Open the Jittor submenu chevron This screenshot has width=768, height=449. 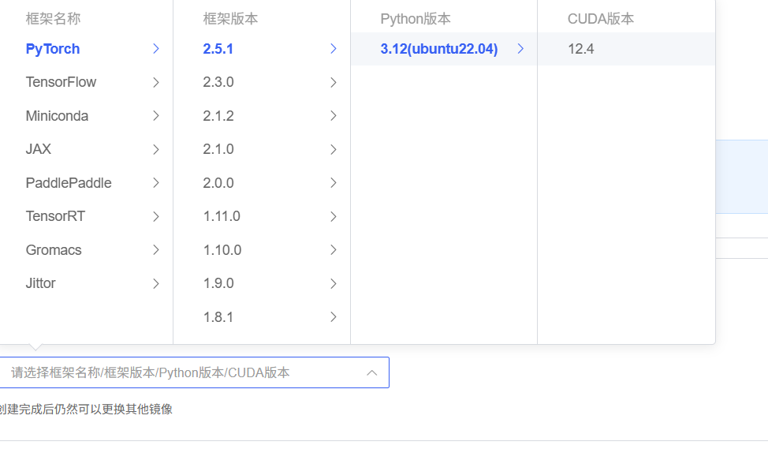[156, 284]
